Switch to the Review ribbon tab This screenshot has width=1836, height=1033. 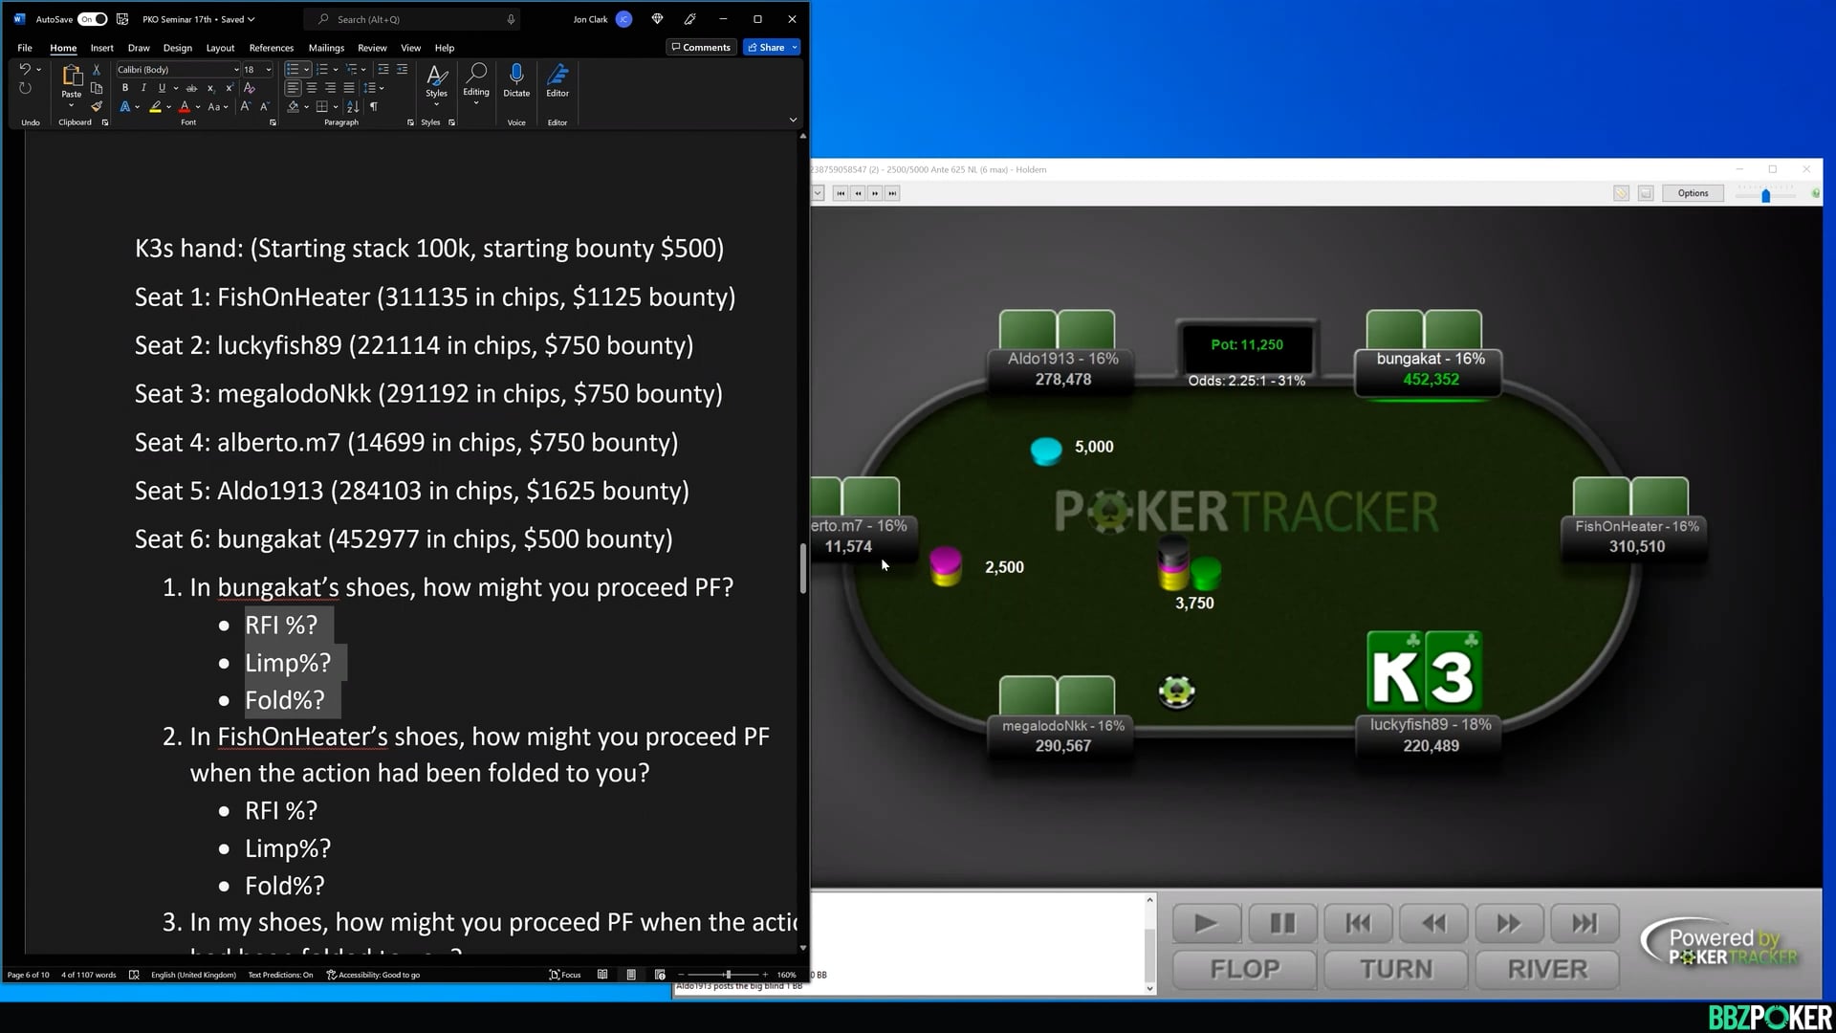pos(372,47)
